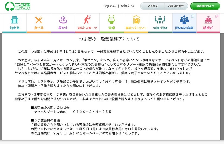224x144 pixels.
Task: Select the 癒やす hot spring icon
Action: tap(63, 20)
